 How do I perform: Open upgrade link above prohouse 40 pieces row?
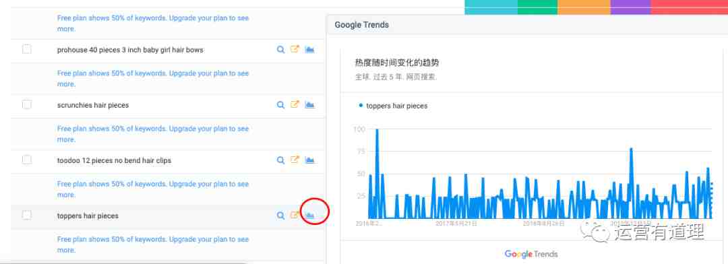[153, 23]
